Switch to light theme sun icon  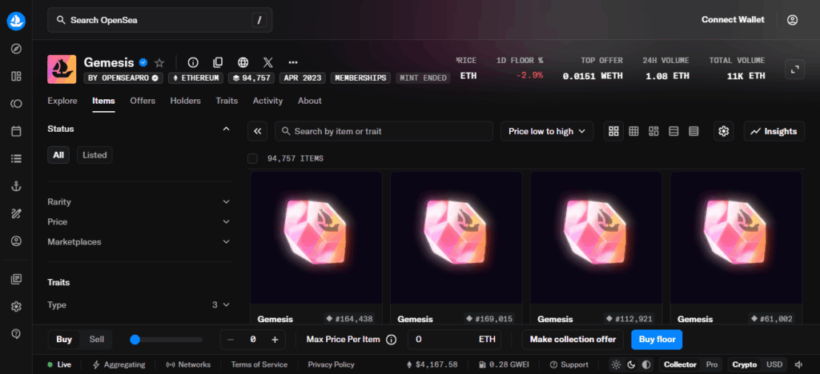(x=617, y=364)
